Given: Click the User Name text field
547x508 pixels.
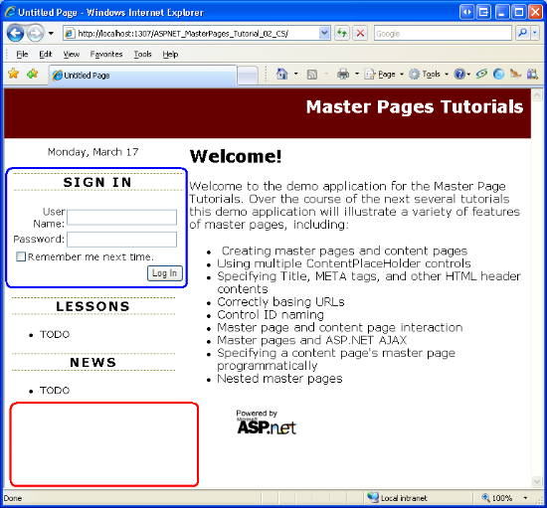Looking at the screenshot, I should (x=121, y=217).
